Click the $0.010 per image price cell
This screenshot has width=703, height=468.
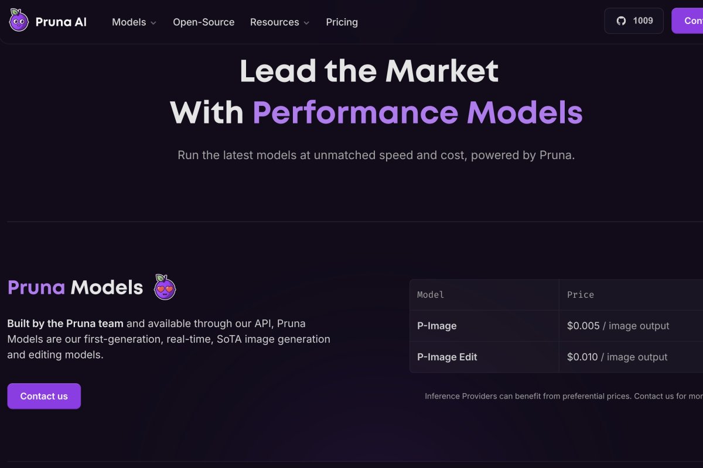coord(617,357)
